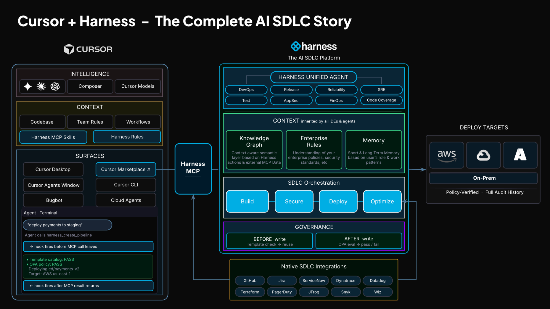Click the Bugbot surface
The width and height of the screenshot is (550, 309).
[x=53, y=200]
